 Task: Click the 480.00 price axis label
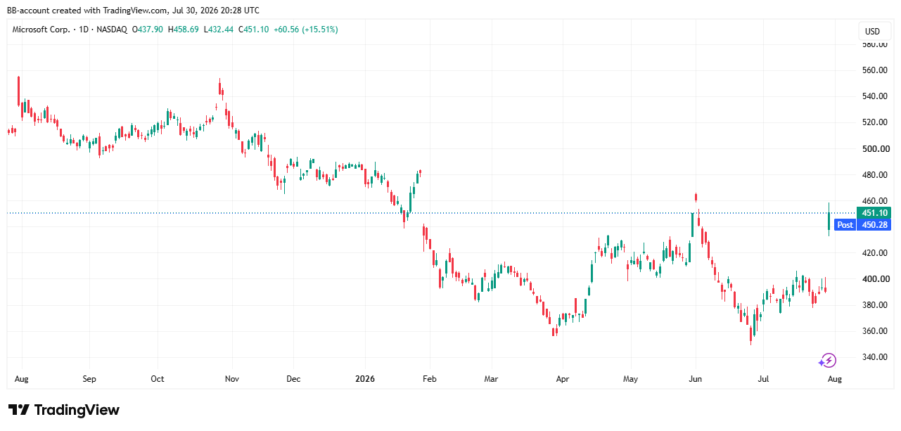pyautogui.click(x=874, y=175)
